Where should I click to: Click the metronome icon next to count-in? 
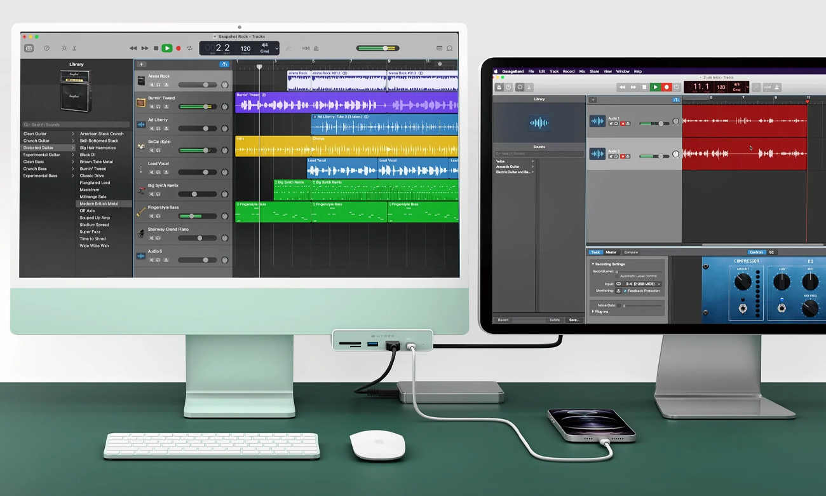tap(317, 48)
